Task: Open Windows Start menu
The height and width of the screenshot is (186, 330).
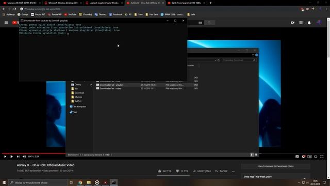Action: [x=4, y=182]
